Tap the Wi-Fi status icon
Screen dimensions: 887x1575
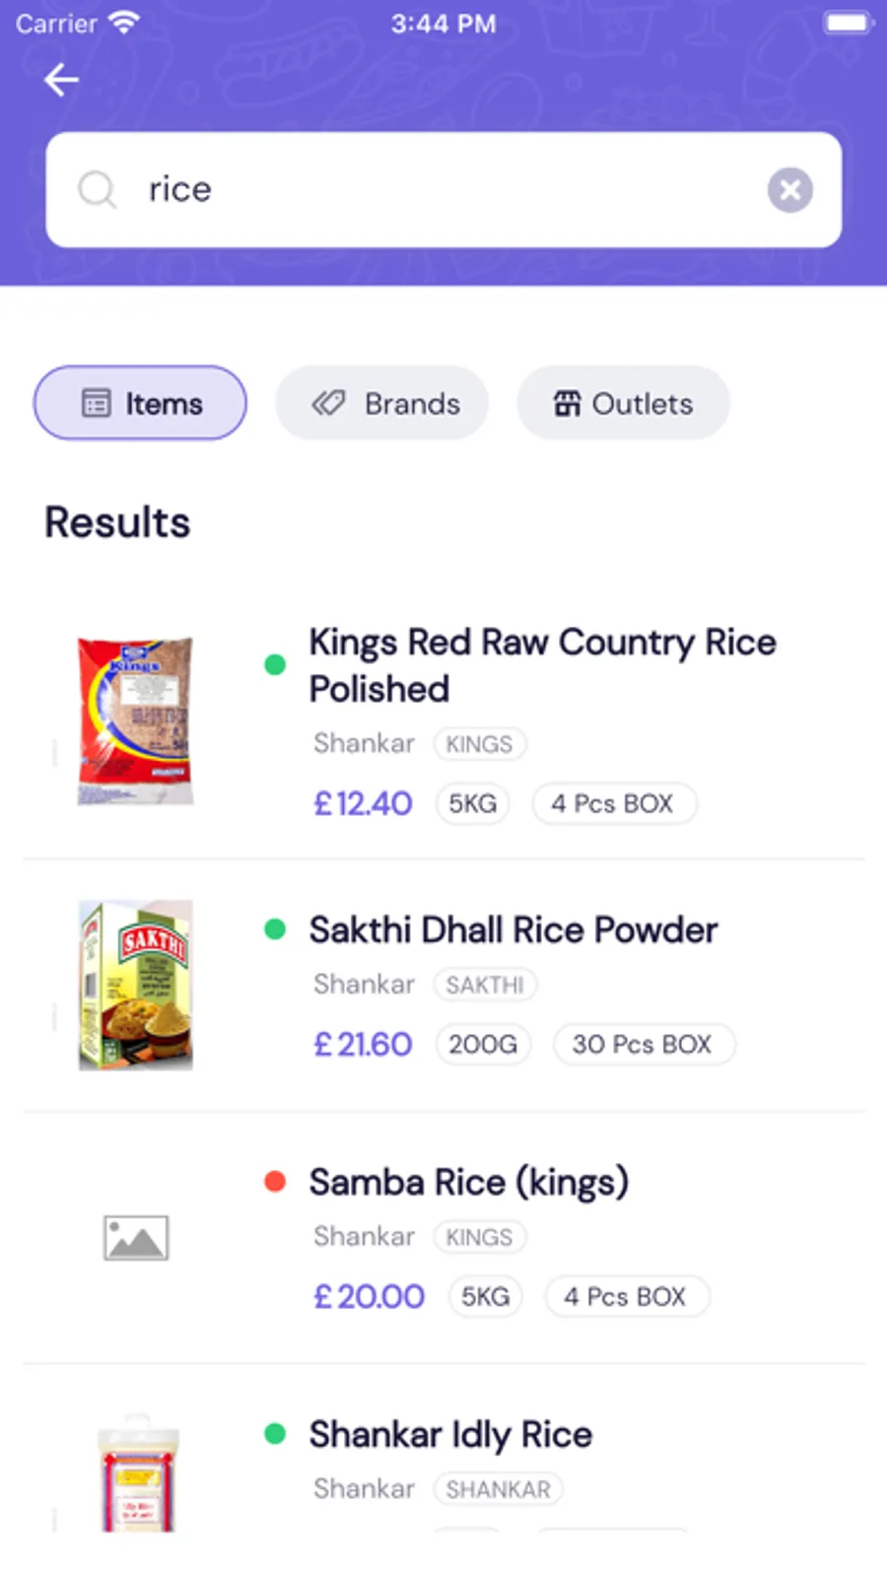(124, 23)
